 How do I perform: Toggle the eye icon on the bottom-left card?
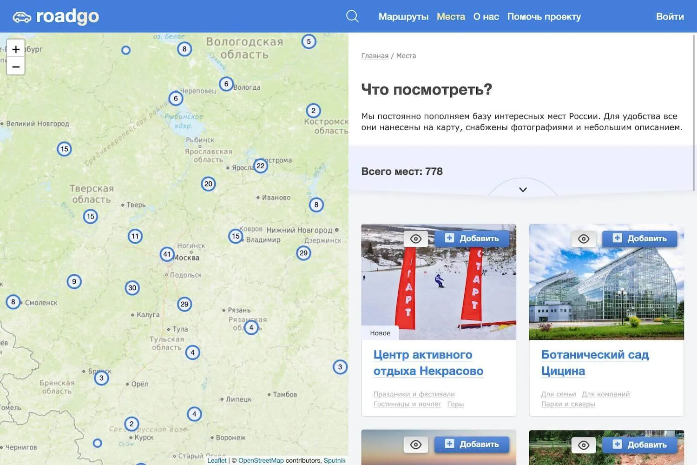pyautogui.click(x=416, y=445)
